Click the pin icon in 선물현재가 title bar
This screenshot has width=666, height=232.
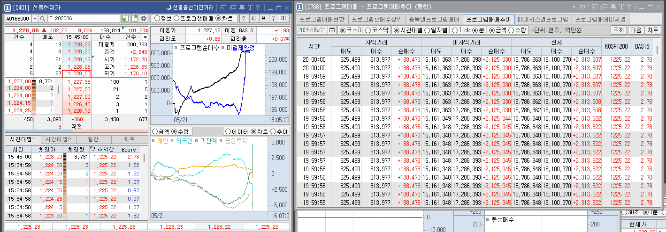coord(241,7)
